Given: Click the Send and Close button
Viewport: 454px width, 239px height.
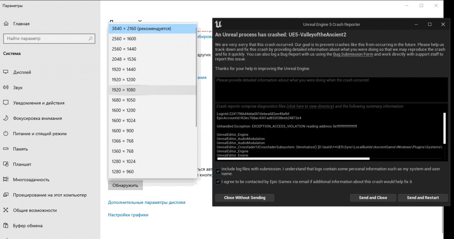Looking at the screenshot, I should (373, 198).
